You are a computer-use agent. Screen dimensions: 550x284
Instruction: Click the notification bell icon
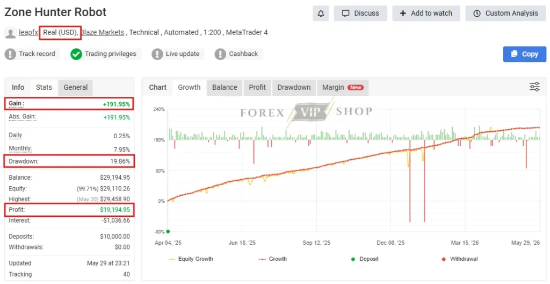point(321,13)
